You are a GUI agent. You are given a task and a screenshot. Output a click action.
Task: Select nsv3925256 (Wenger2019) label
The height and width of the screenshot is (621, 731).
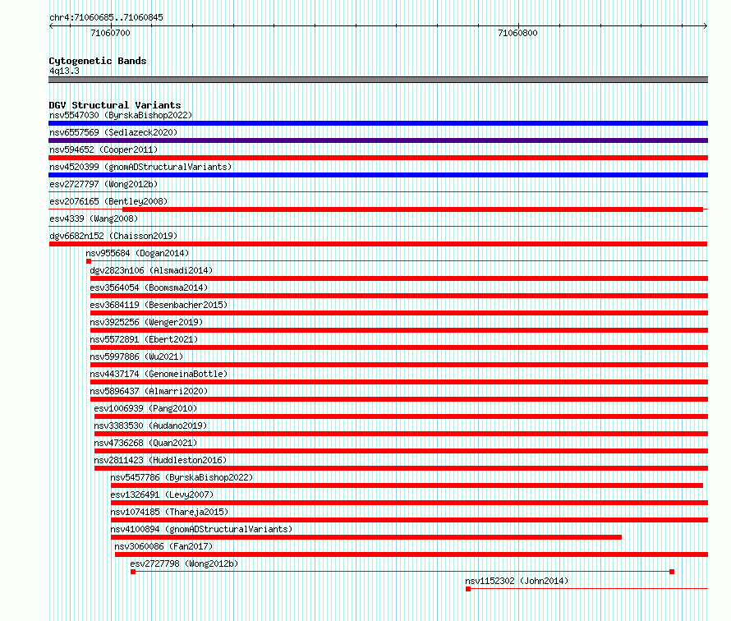tap(146, 322)
